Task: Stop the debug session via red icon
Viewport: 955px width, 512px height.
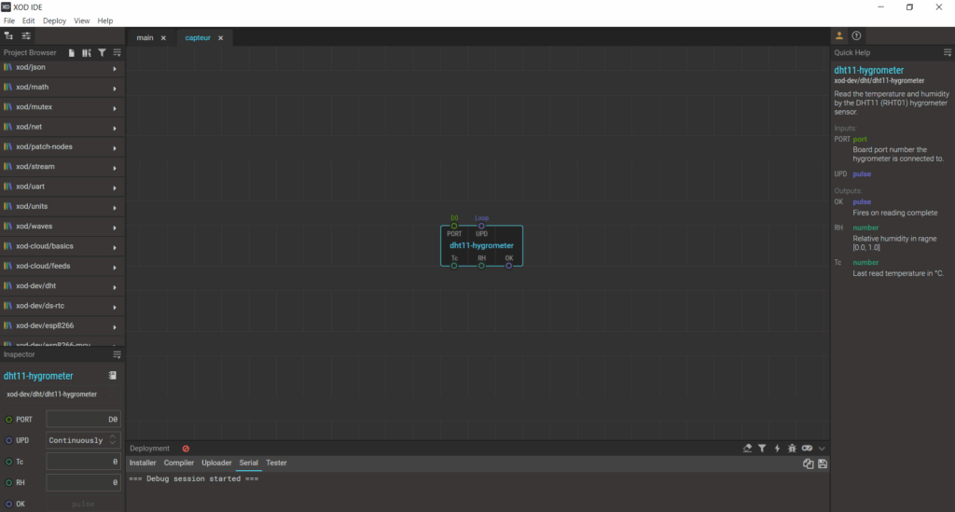Action: (x=186, y=449)
